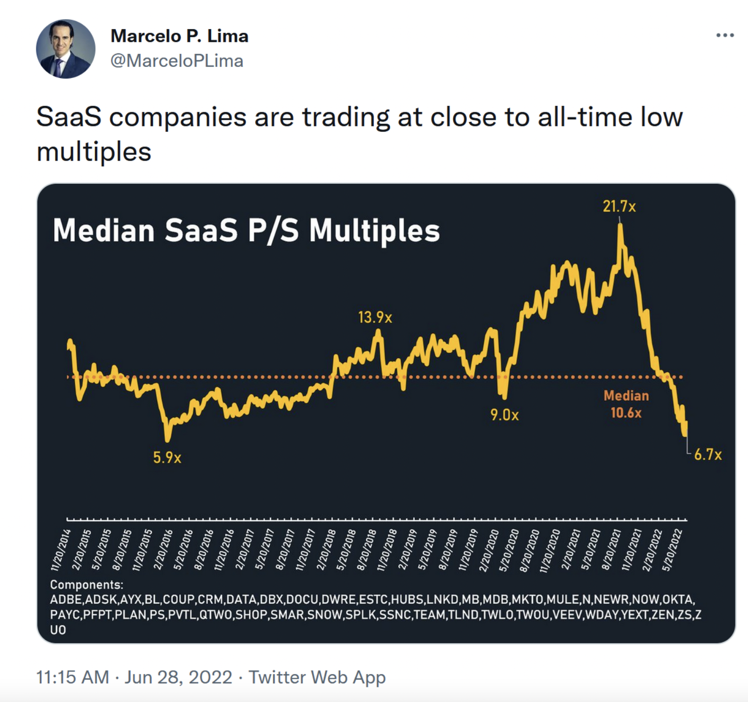This screenshot has width=748, height=702.
Task: Click the 21.7x peak label on chart
Action: [x=619, y=206]
